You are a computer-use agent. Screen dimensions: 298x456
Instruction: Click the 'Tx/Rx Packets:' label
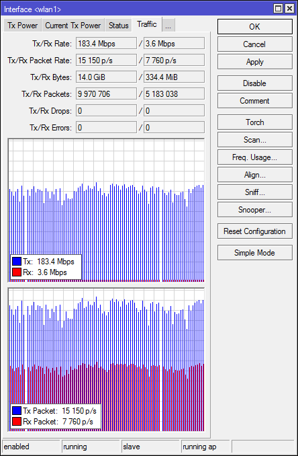click(x=46, y=94)
